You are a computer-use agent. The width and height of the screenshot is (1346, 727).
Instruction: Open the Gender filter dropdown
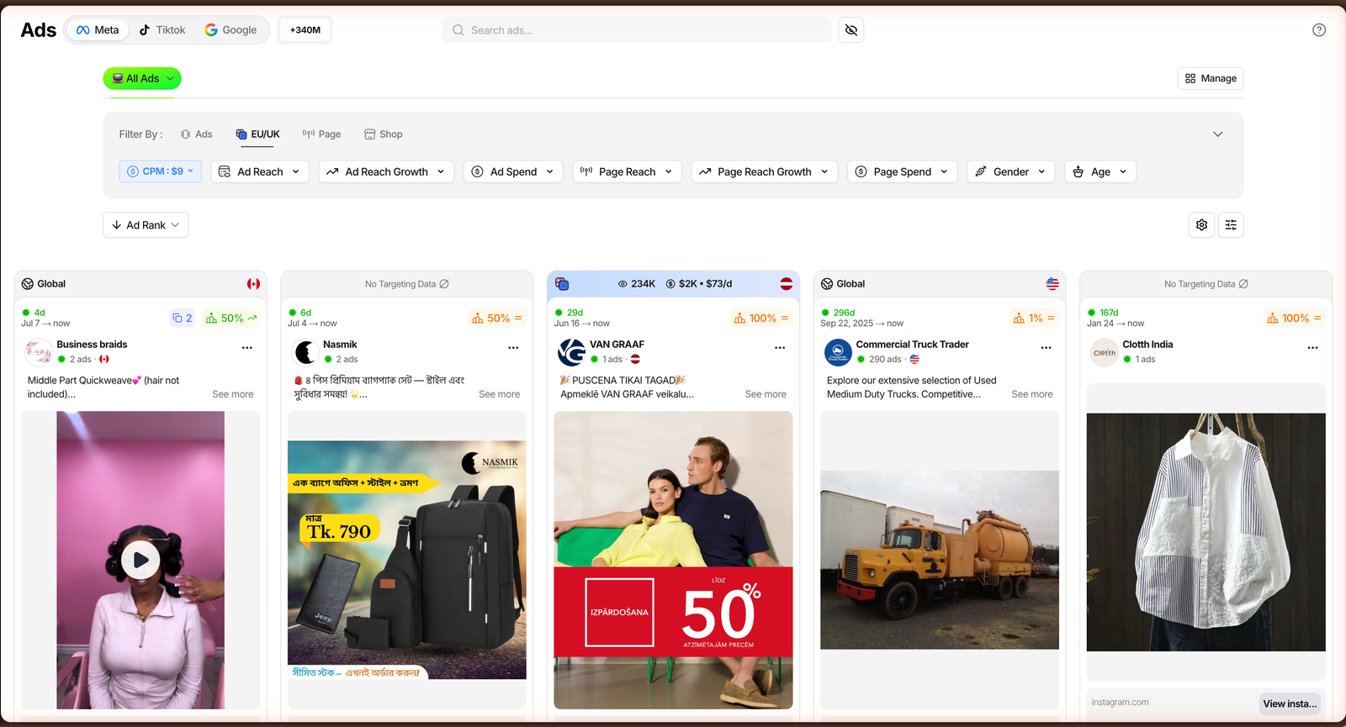[1010, 171]
